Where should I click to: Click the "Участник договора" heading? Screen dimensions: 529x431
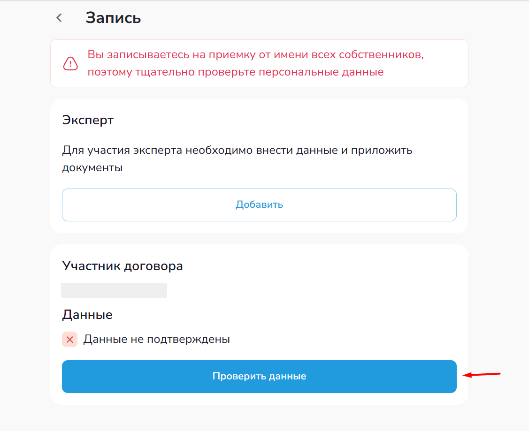click(123, 266)
